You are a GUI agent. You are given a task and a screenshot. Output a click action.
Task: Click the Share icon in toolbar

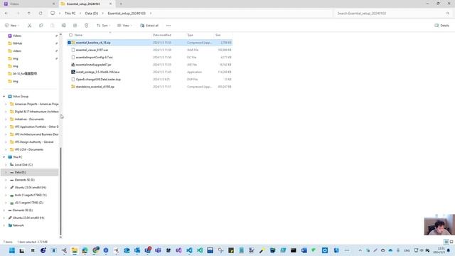[75, 26]
